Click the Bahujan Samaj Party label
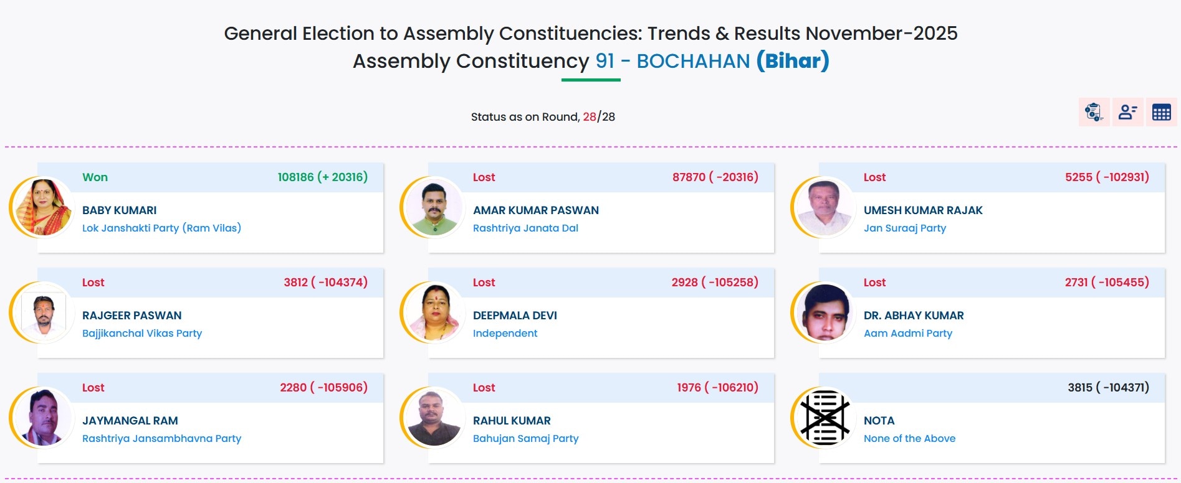This screenshot has width=1181, height=483. 525,438
